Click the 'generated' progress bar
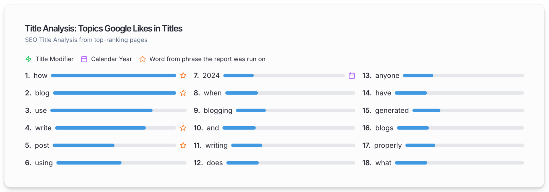 tap(468, 110)
